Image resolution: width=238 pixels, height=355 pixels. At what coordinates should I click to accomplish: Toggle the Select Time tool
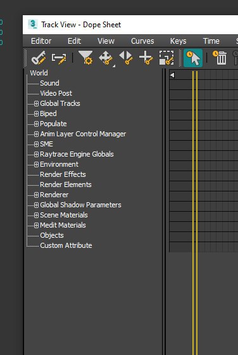coord(193,58)
